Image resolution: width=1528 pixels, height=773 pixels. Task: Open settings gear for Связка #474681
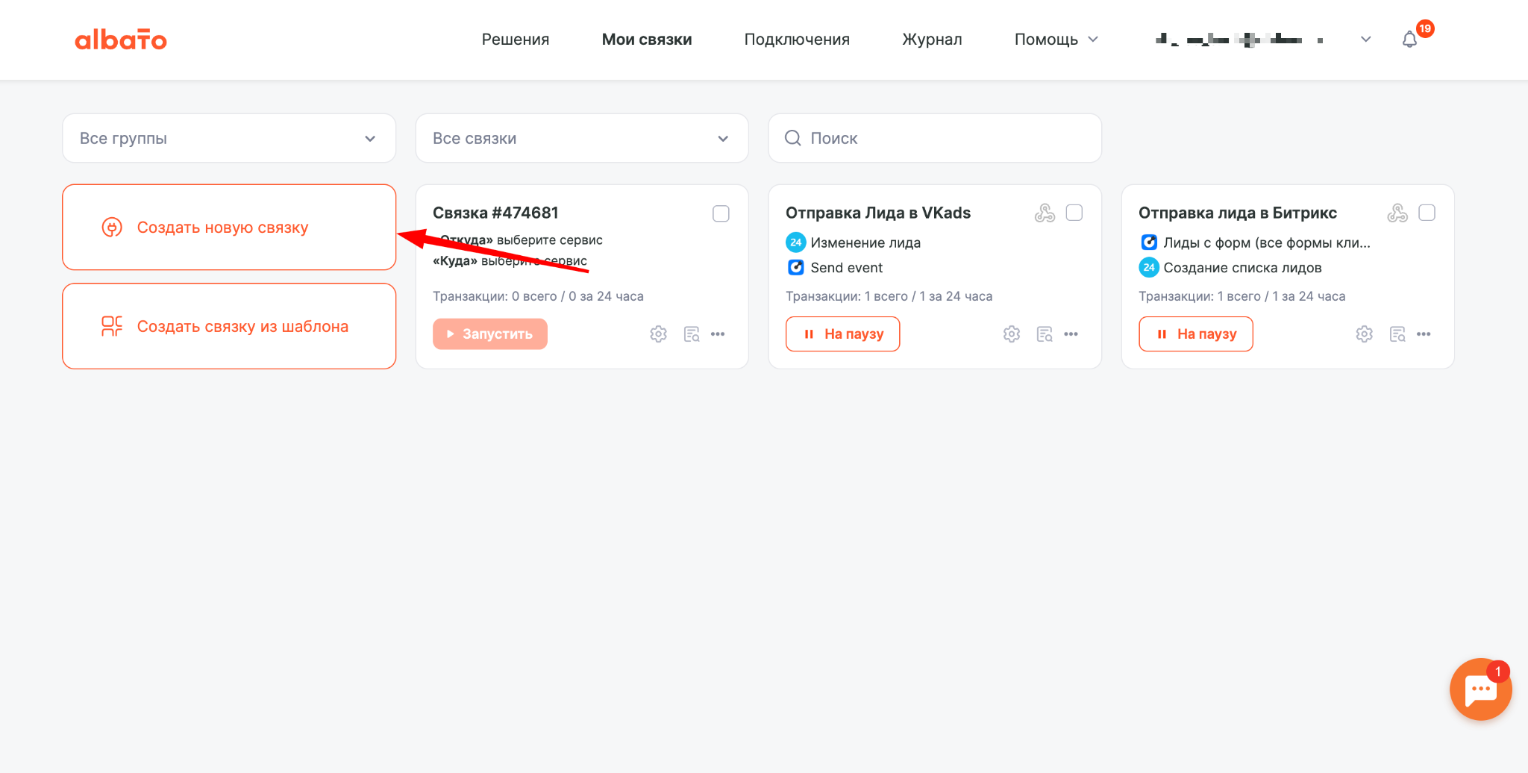tap(658, 334)
